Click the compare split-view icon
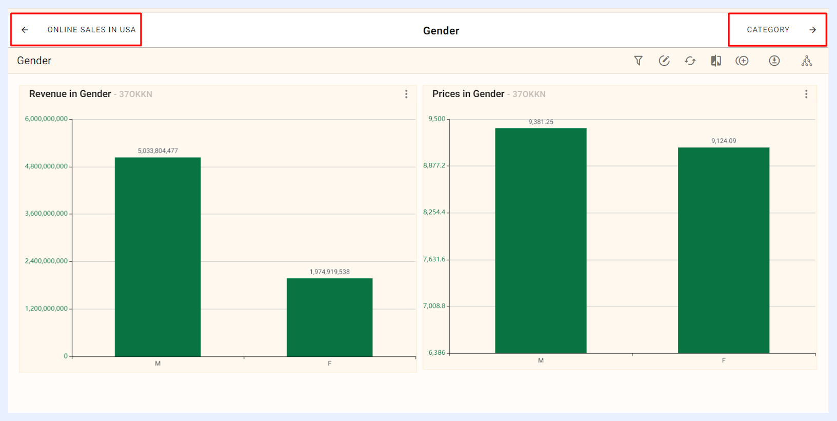837x421 pixels. [716, 61]
